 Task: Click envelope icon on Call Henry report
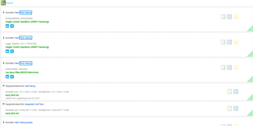(x=229, y=92)
